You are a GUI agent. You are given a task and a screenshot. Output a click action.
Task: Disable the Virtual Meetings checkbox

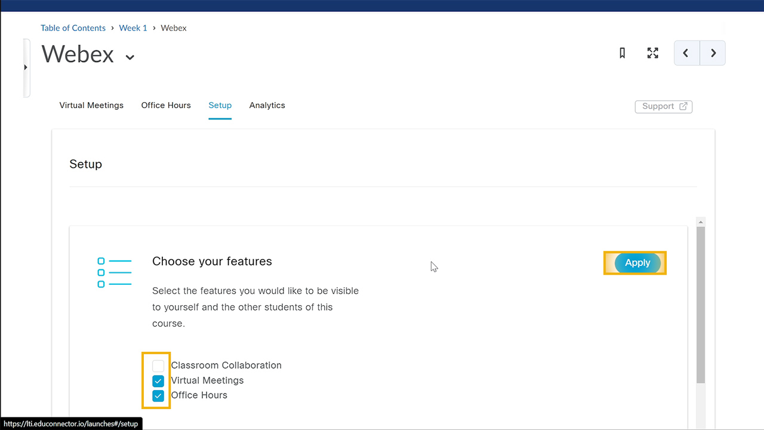click(158, 380)
